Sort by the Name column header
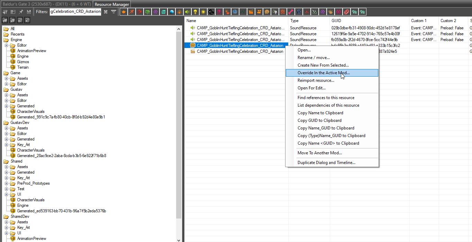Image resolution: width=472 pixels, height=242 pixels. (x=236, y=21)
